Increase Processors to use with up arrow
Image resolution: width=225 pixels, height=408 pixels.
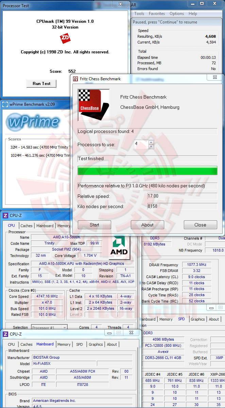(x=151, y=142)
